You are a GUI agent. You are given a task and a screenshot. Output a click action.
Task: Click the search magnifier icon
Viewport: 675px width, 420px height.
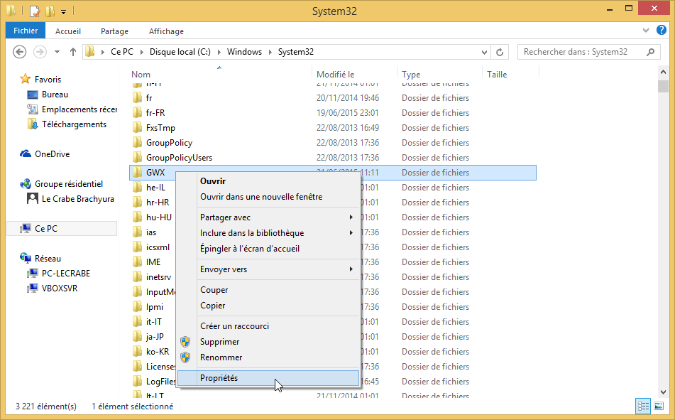650,52
